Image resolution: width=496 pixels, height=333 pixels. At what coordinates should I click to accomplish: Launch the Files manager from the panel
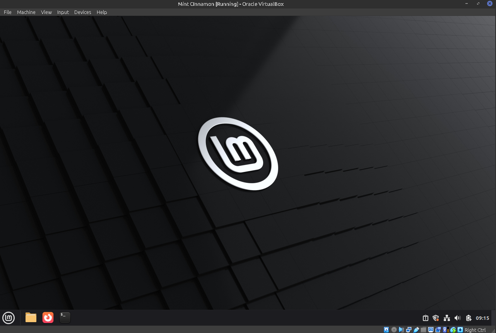click(x=31, y=318)
